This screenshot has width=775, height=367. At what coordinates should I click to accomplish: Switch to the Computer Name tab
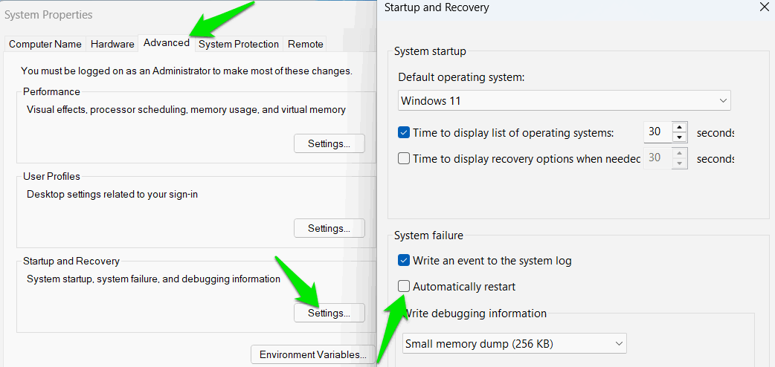45,44
